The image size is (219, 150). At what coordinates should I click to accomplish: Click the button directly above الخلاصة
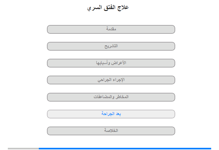click(x=111, y=114)
